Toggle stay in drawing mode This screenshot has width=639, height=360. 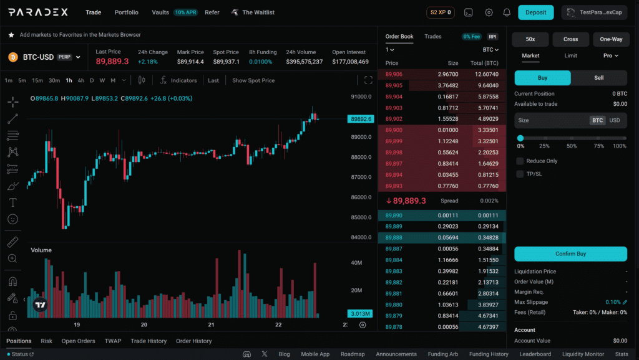12,298
